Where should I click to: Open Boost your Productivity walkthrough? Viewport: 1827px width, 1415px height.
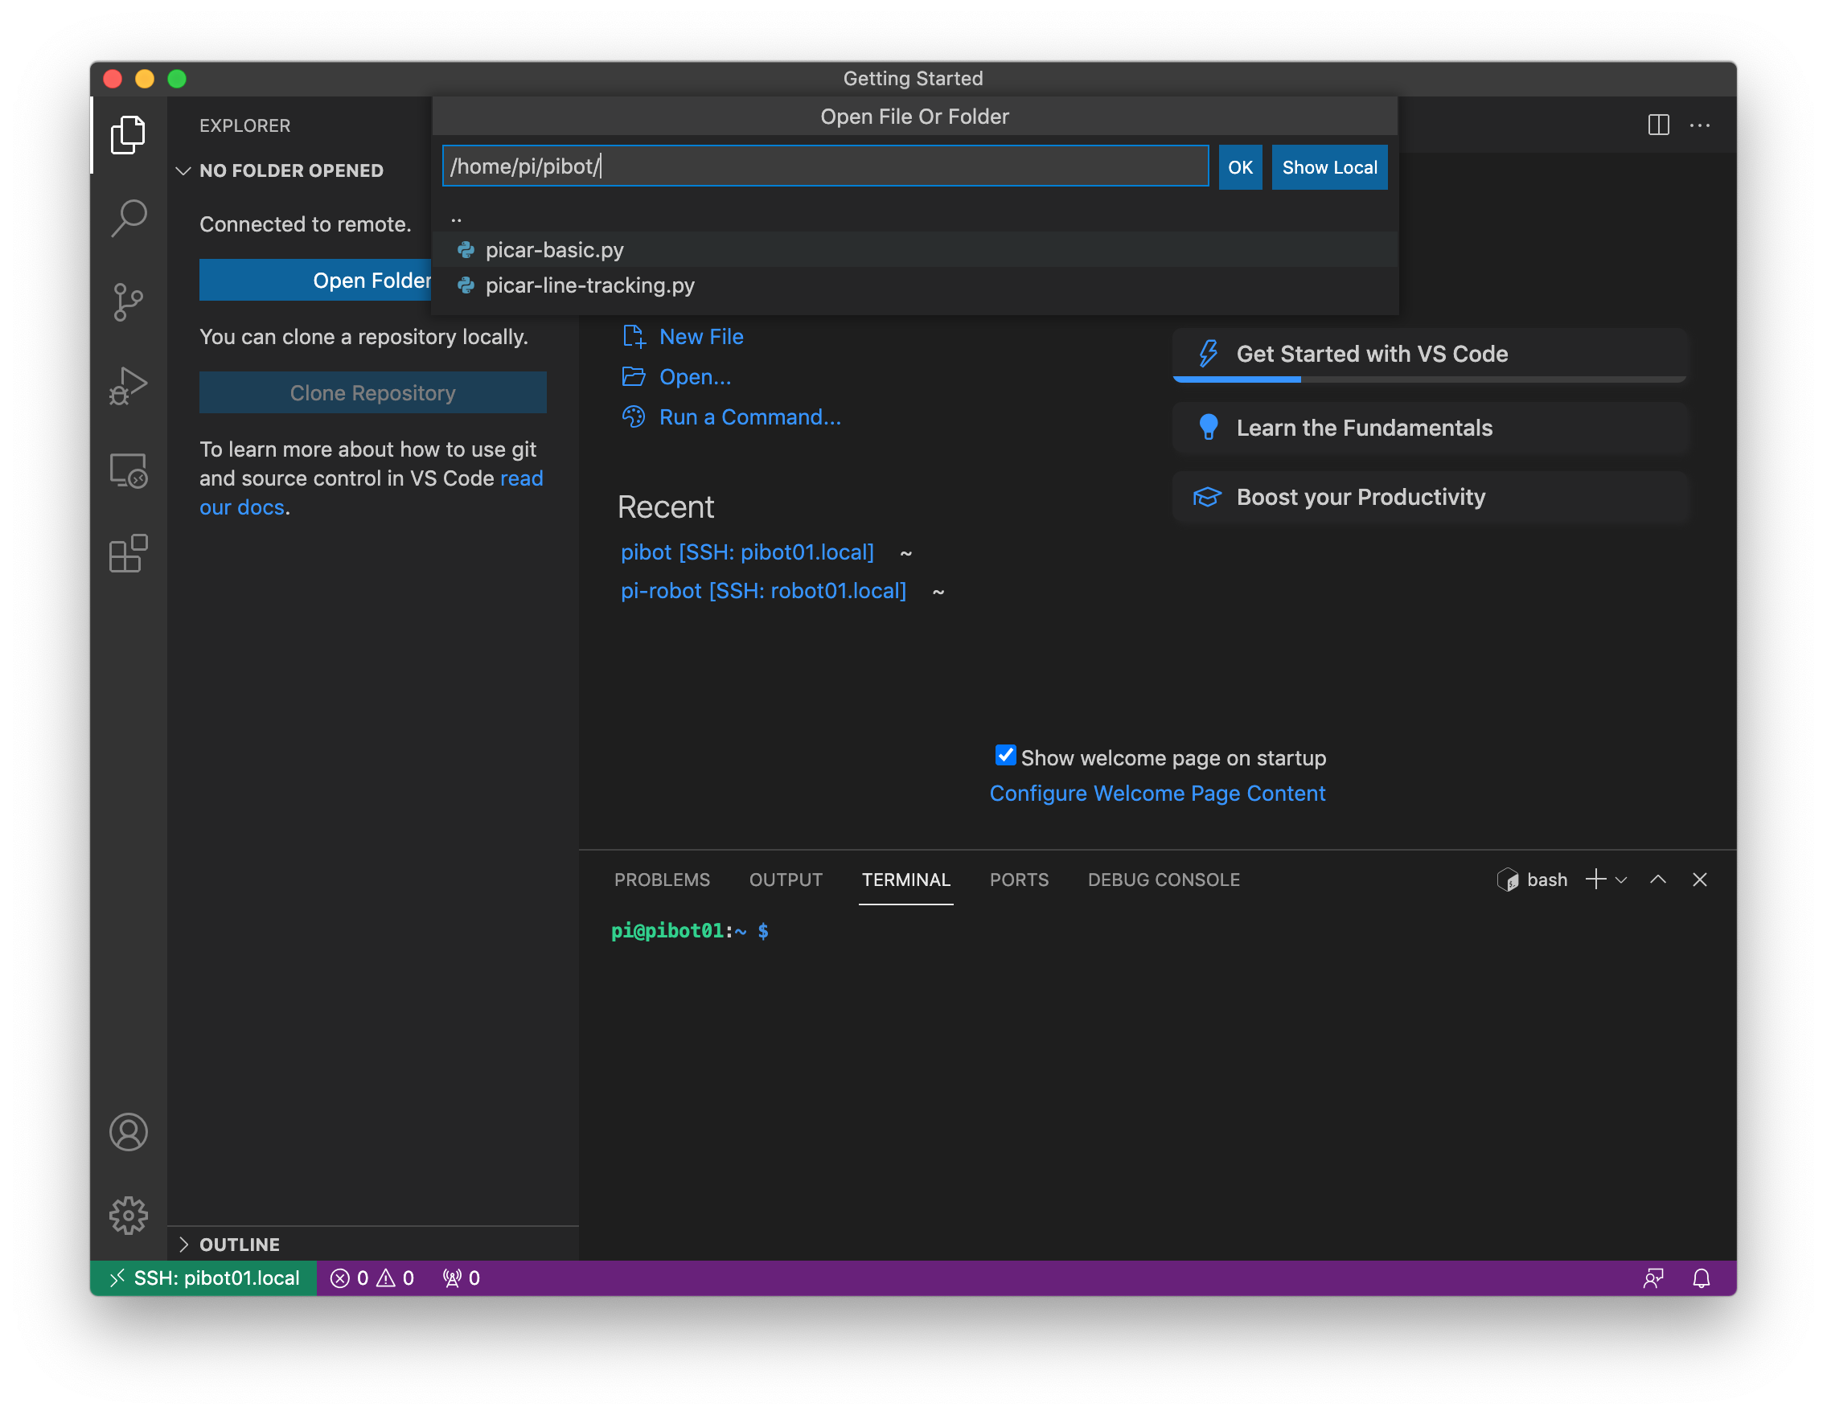(1431, 497)
